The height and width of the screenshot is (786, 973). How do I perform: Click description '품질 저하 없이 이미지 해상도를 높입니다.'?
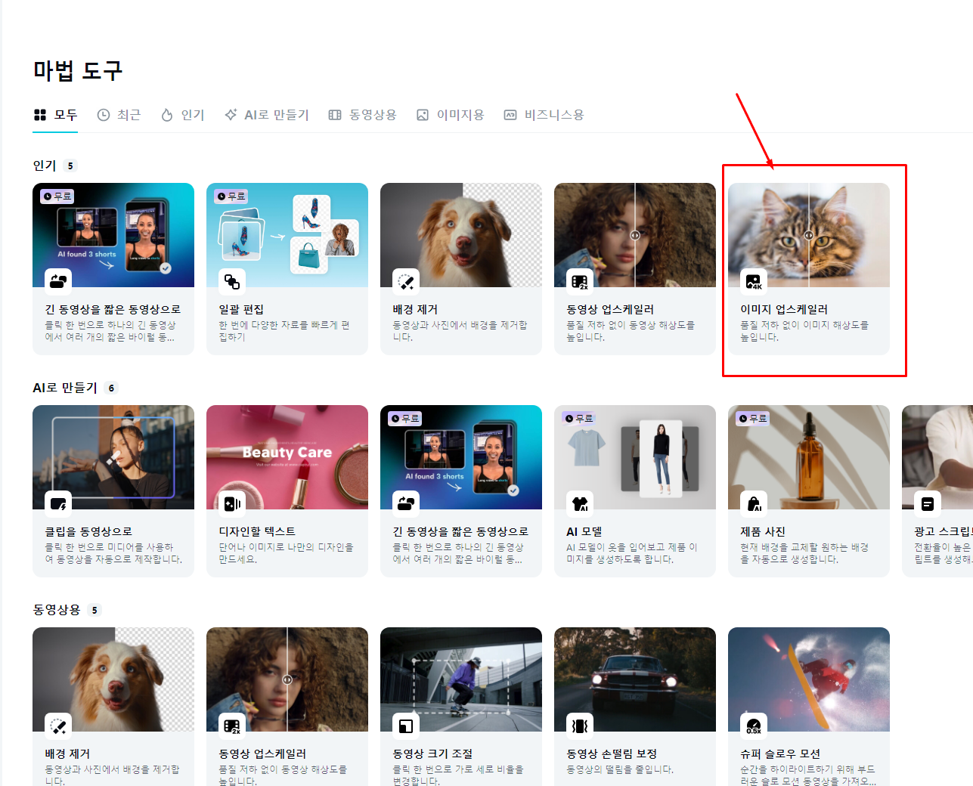pyautogui.click(x=804, y=331)
